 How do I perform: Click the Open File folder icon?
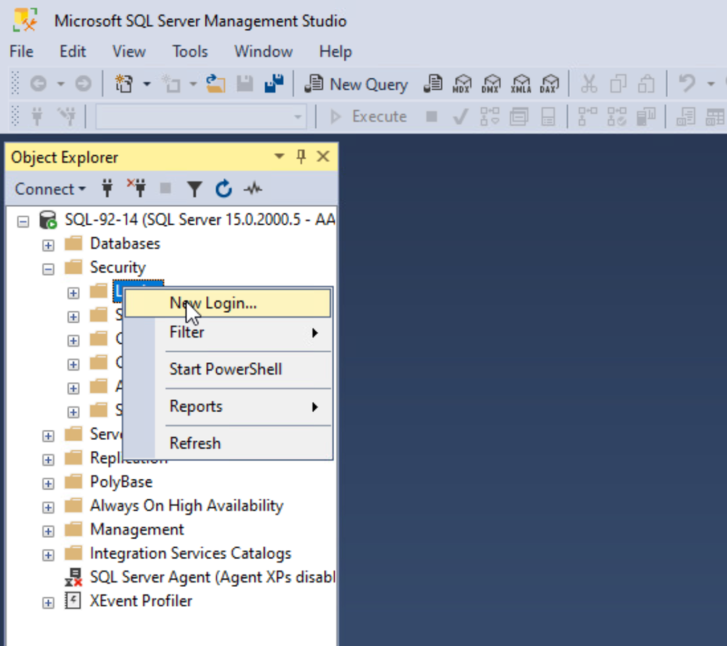pyautogui.click(x=215, y=84)
